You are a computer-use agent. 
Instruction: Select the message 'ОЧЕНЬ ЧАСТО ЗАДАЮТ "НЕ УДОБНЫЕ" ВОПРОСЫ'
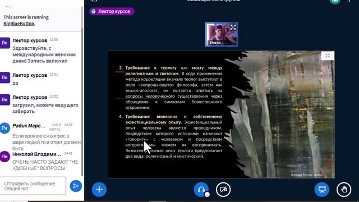coord(45,165)
